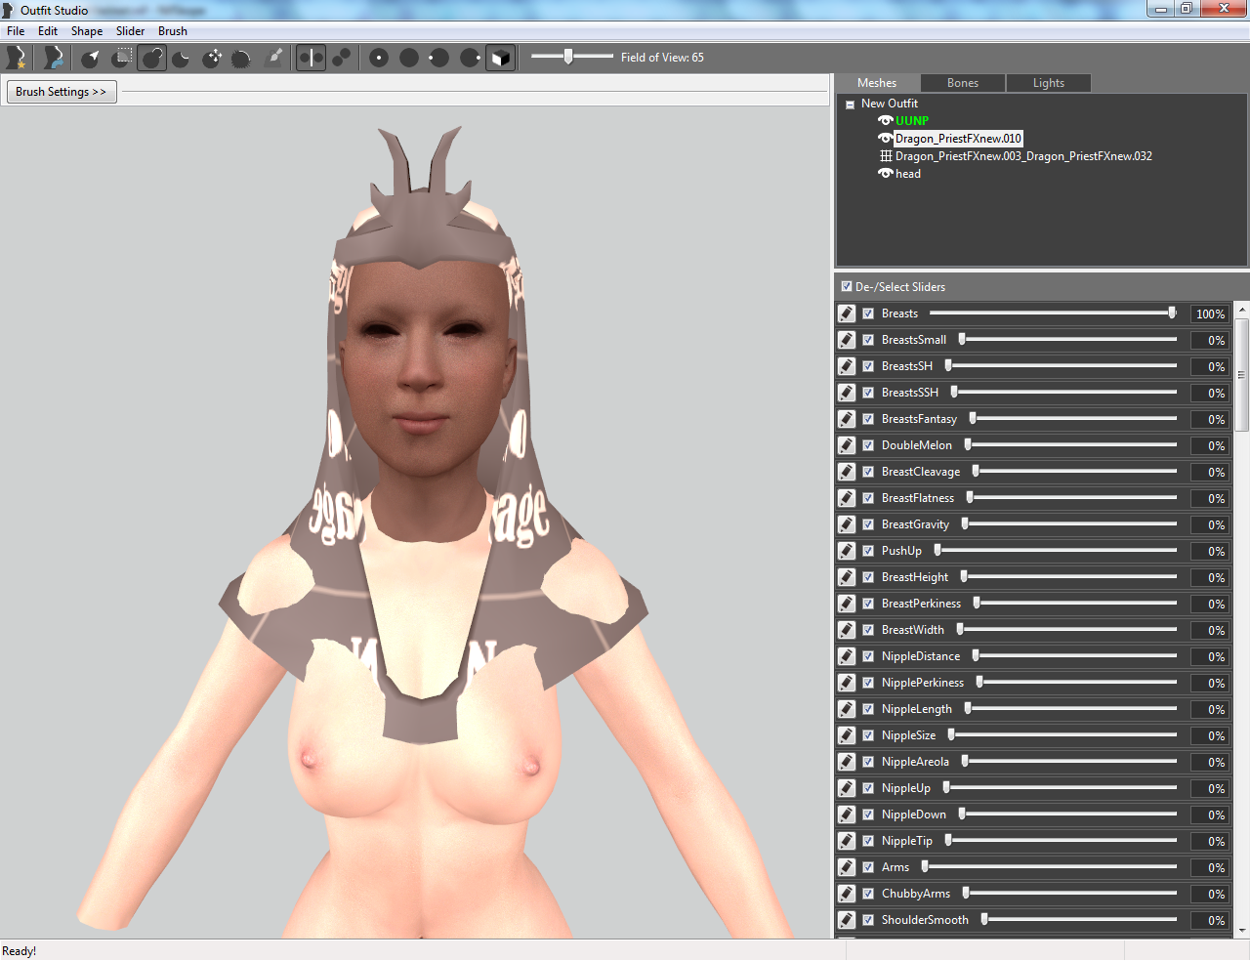Select the Move brush with arrows

point(212,58)
